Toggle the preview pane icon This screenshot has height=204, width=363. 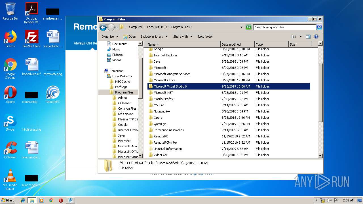point(308,37)
